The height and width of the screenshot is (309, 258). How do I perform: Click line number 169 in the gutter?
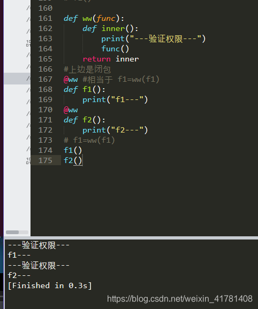[x=45, y=100]
